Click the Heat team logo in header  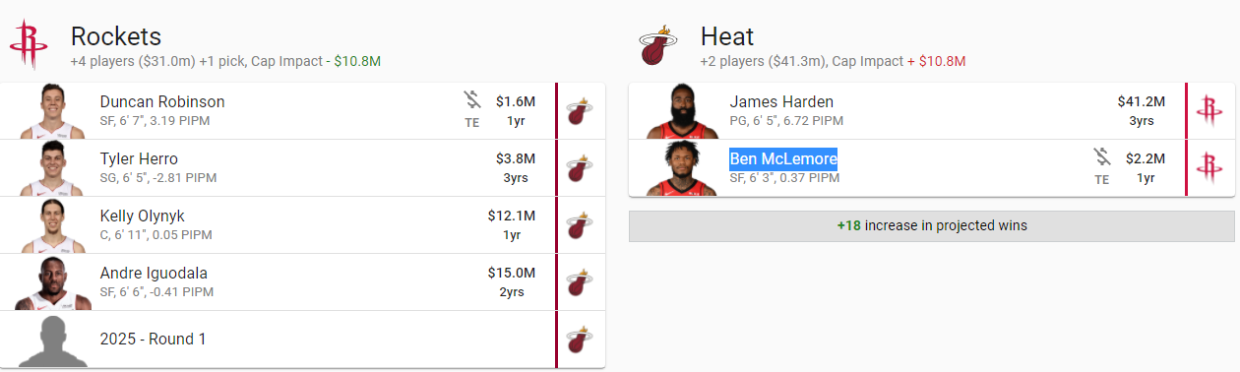pos(658,45)
